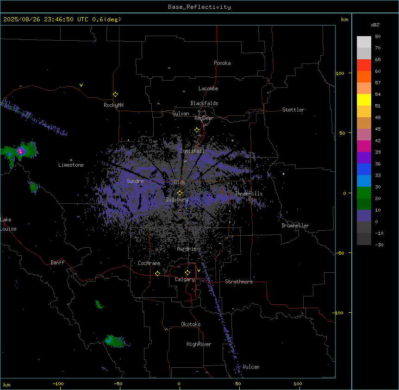Image resolution: width=399 pixels, height=390 pixels.
Task: Click the Blackfalds city label
Action: click(x=204, y=103)
